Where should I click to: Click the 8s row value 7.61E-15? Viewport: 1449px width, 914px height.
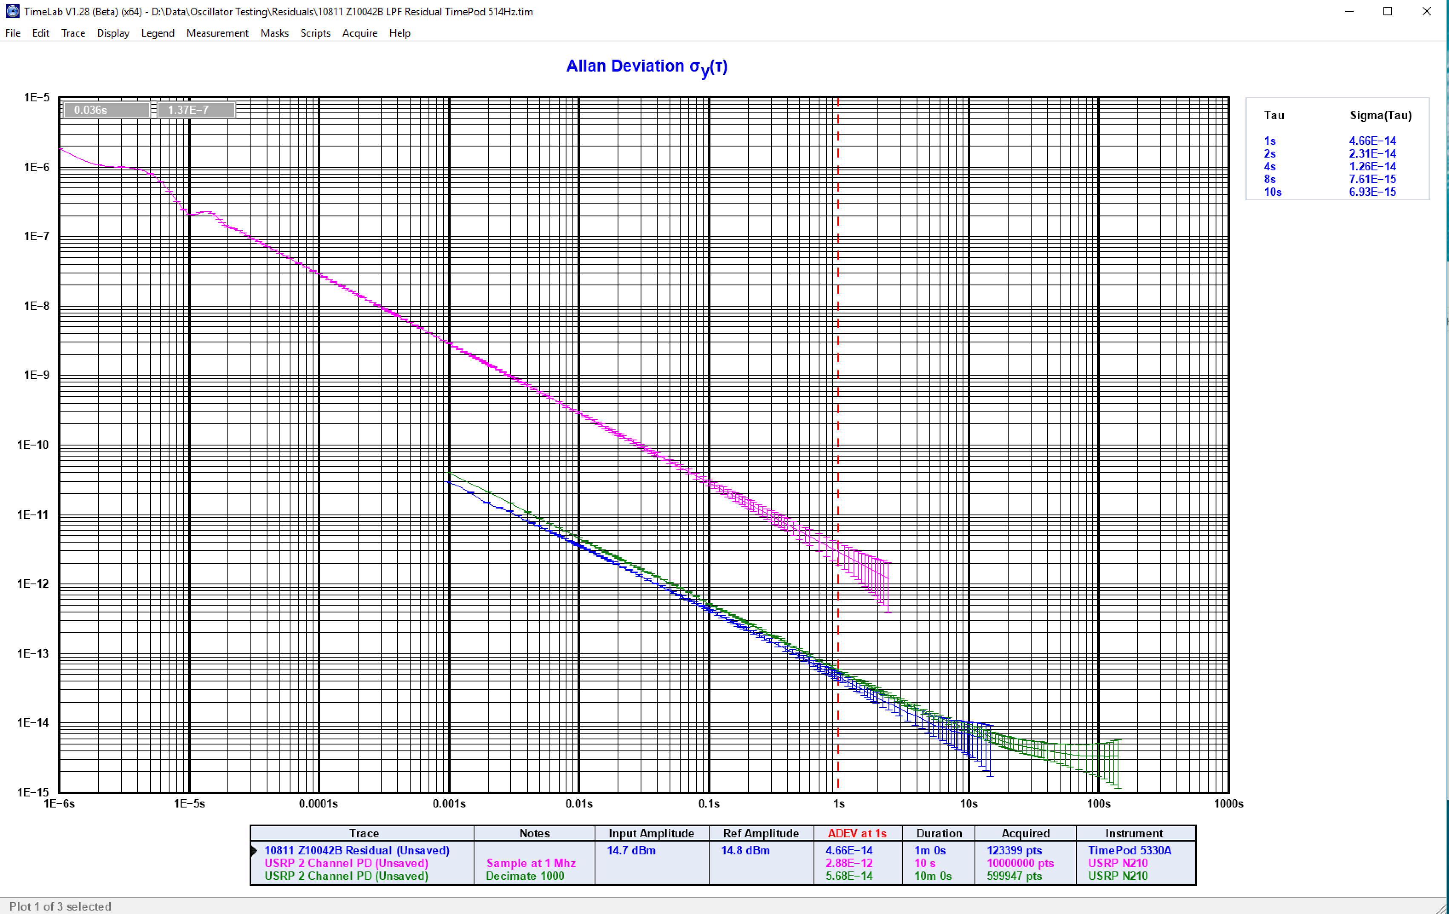click(x=1372, y=179)
